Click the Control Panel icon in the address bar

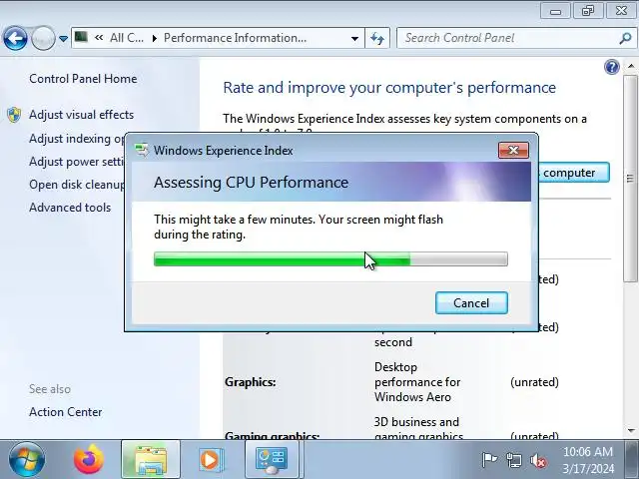click(x=81, y=38)
